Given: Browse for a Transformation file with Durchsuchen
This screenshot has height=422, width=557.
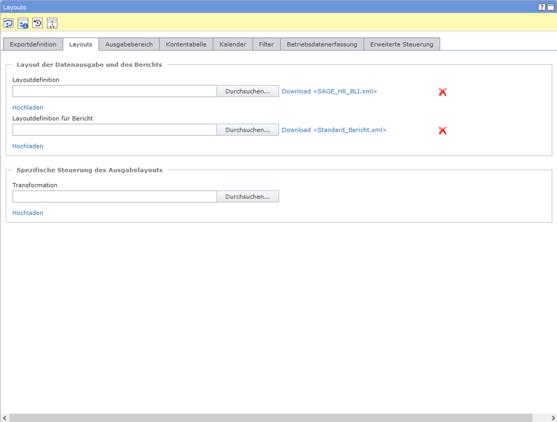Looking at the screenshot, I should 248,197.
